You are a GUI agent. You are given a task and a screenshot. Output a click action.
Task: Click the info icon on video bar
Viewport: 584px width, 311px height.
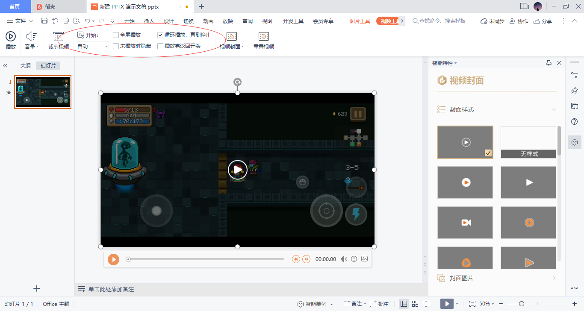(x=354, y=259)
